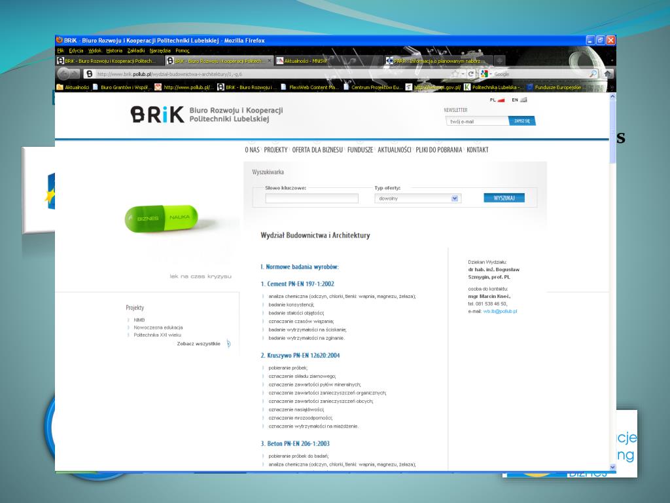Viewport: 670px width, 503px height.
Task: Click the page scrollbar down arrow
Action: click(612, 467)
